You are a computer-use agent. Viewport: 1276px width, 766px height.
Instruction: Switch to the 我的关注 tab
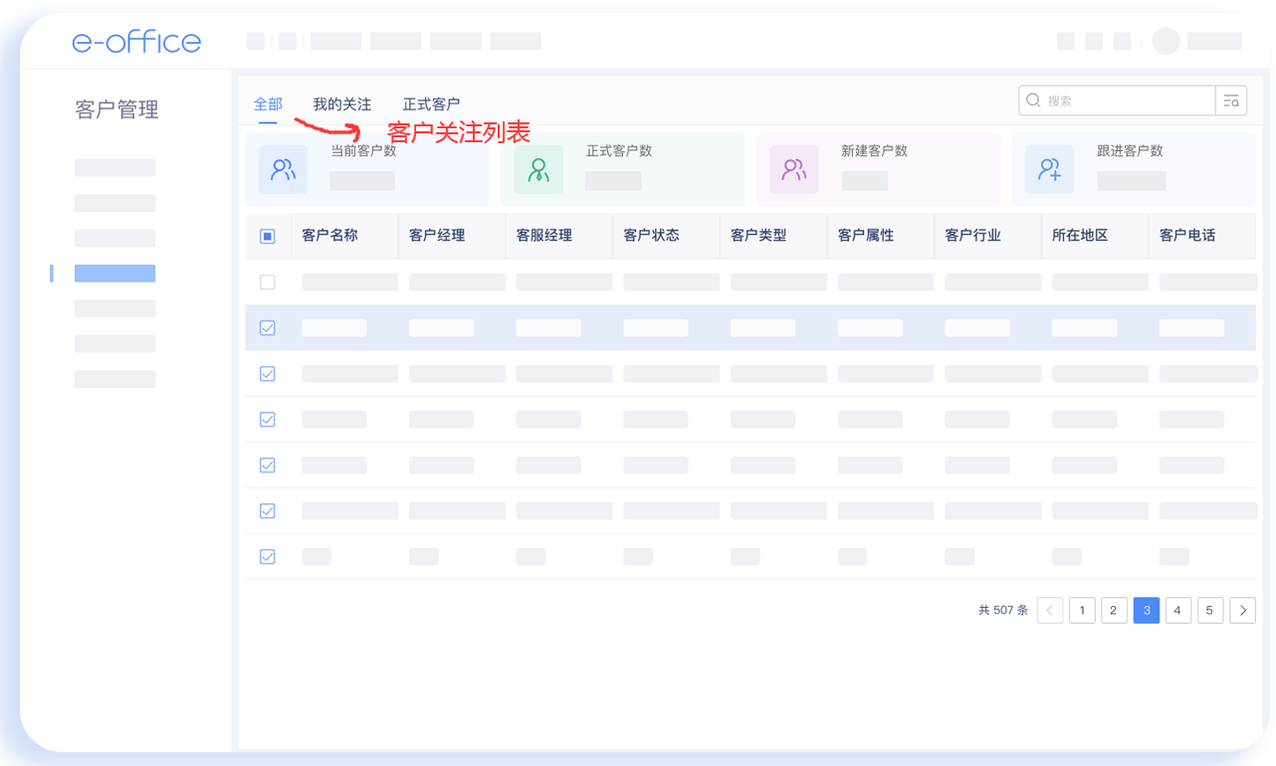pos(341,103)
